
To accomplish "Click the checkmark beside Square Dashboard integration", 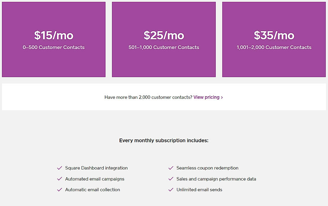I will click(x=59, y=168).
